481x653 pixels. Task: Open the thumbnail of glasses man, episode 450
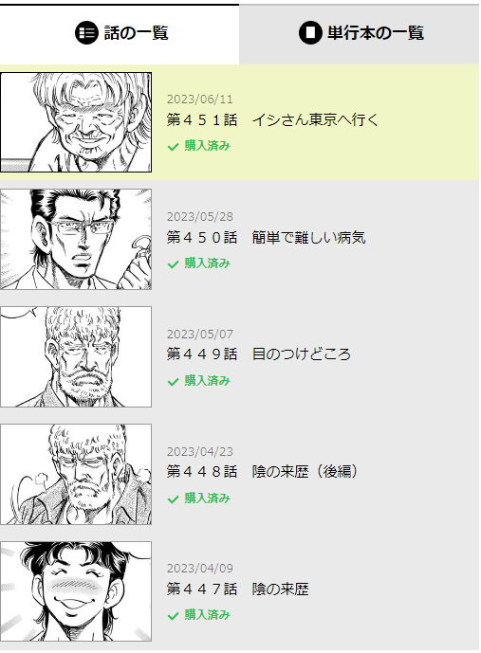[76, 240]
